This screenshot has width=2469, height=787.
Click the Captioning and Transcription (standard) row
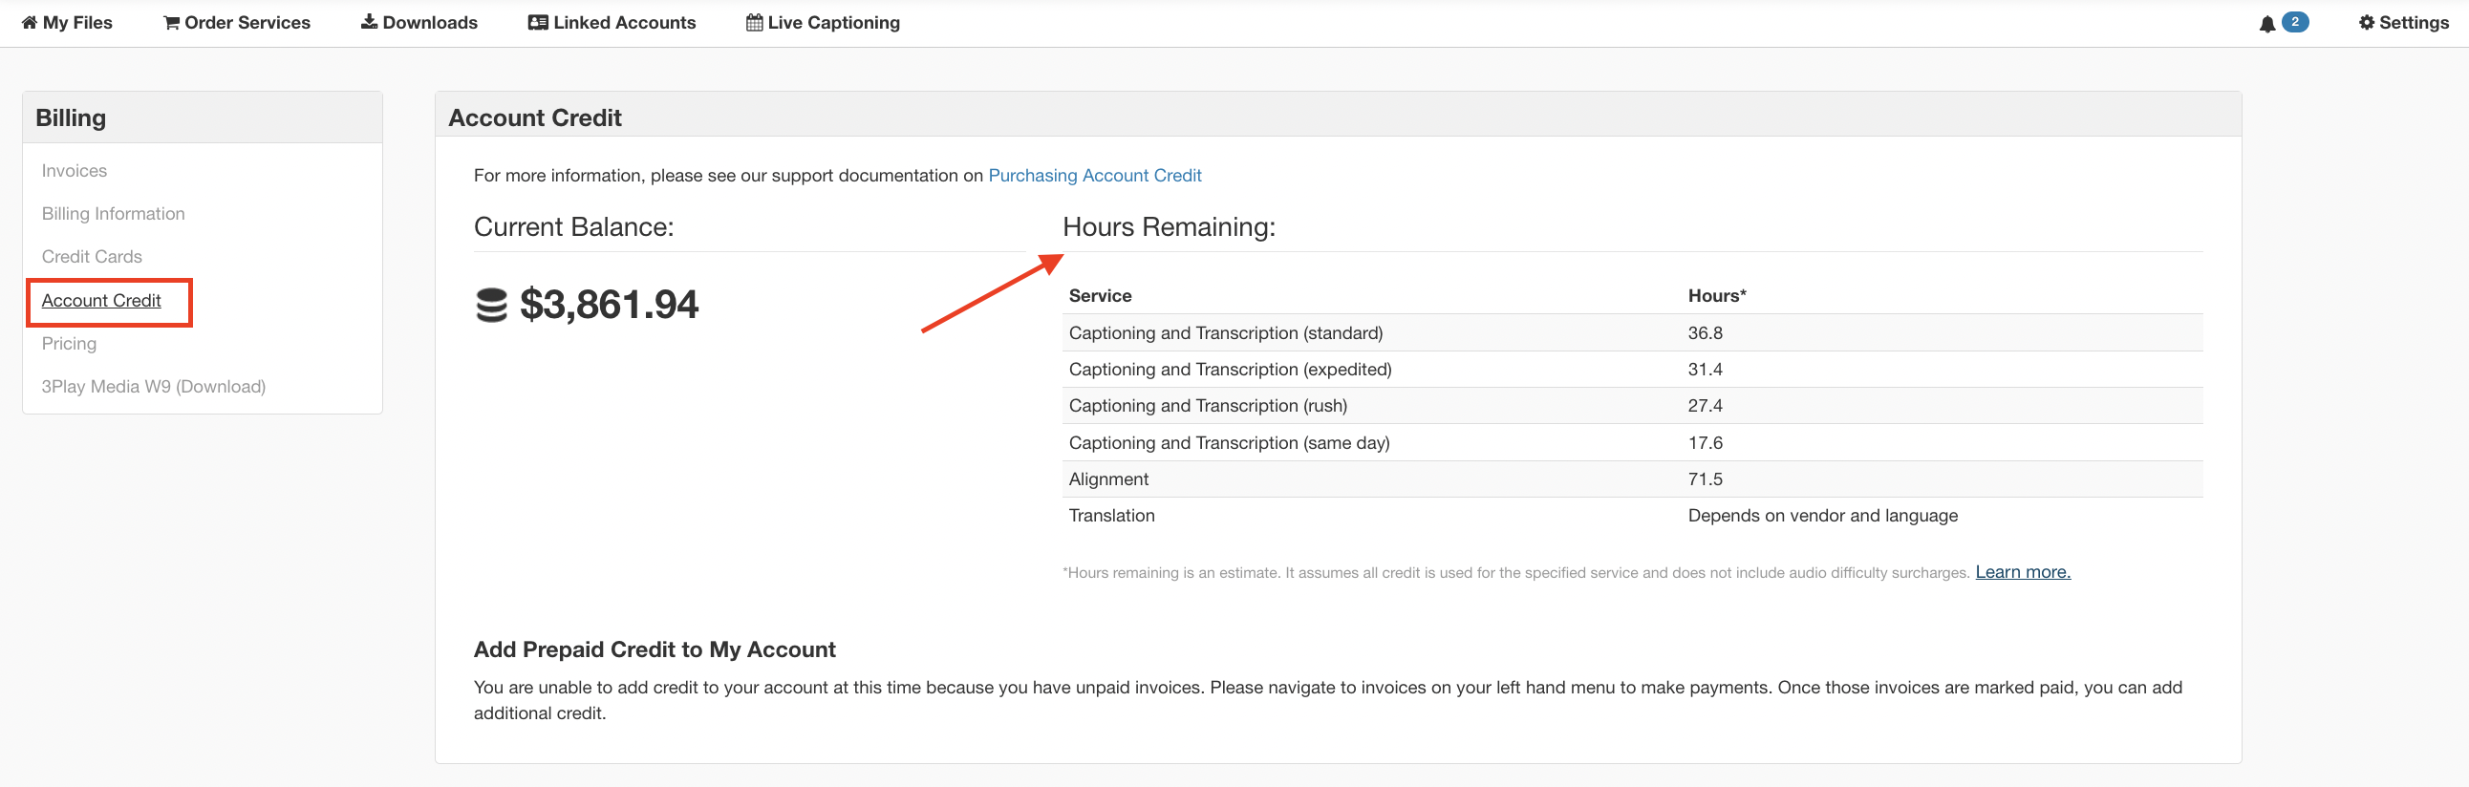click(x=1632, y=332)
